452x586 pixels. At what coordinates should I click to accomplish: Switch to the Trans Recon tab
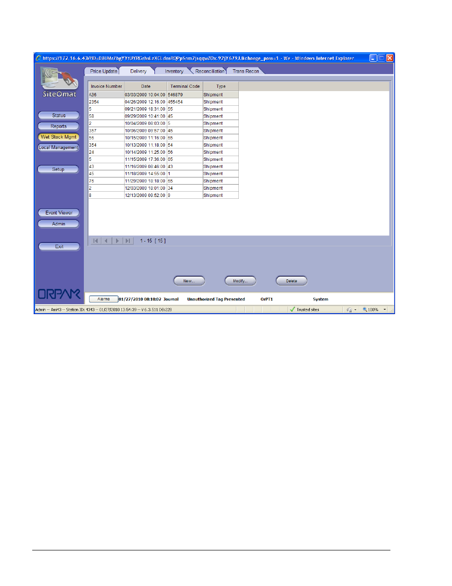[245, 71]
